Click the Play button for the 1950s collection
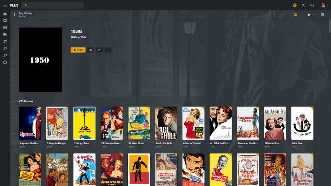The height and width of the screenshot is (186, 331). (x=78, y=50)
